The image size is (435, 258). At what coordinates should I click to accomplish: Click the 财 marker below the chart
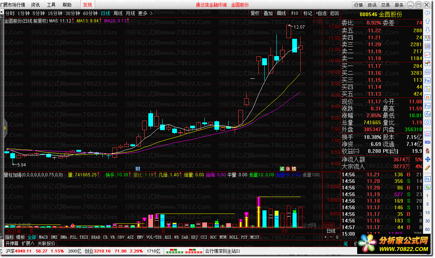(138, 169)
